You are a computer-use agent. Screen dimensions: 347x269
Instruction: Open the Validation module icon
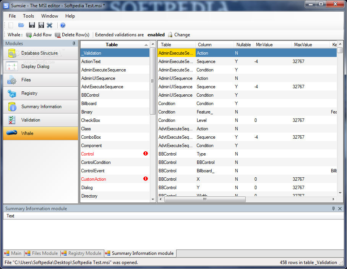(12, 120)
